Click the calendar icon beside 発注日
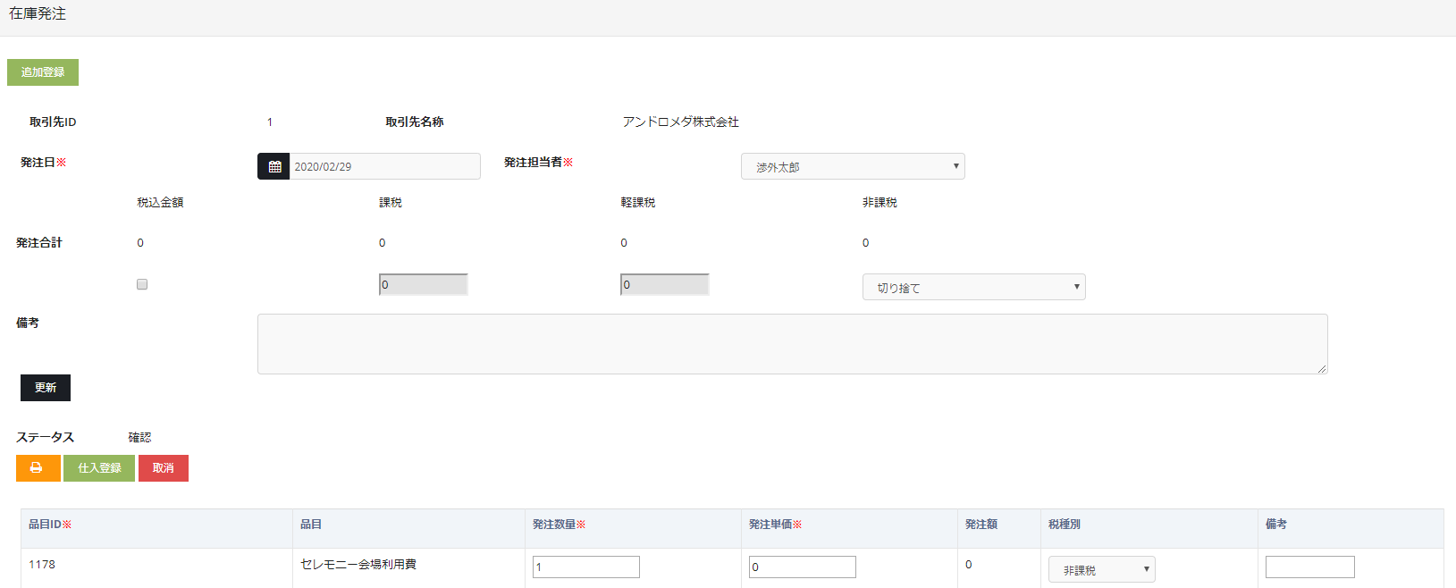 (274, 166)
